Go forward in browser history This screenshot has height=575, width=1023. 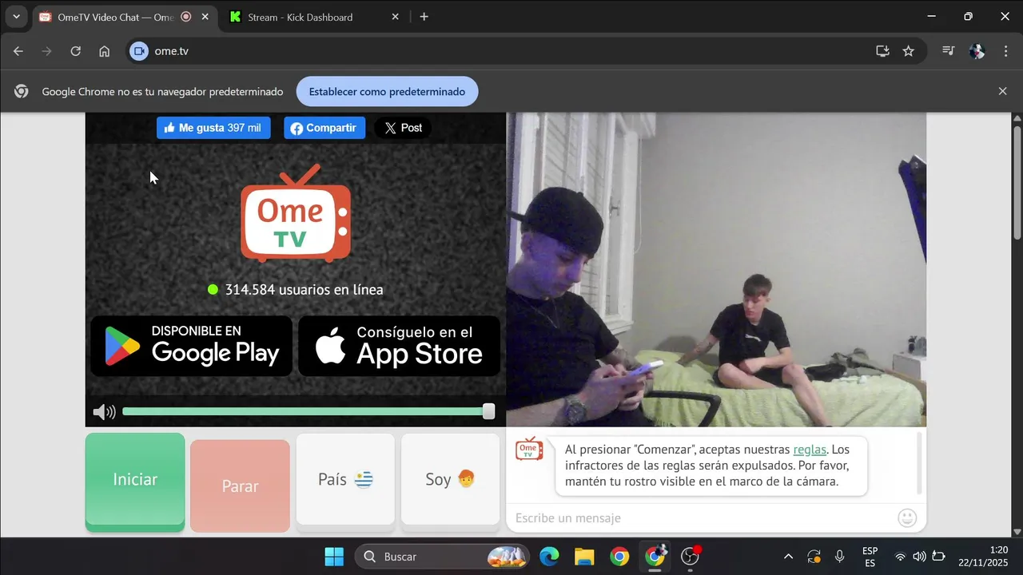tap(46, 51)
